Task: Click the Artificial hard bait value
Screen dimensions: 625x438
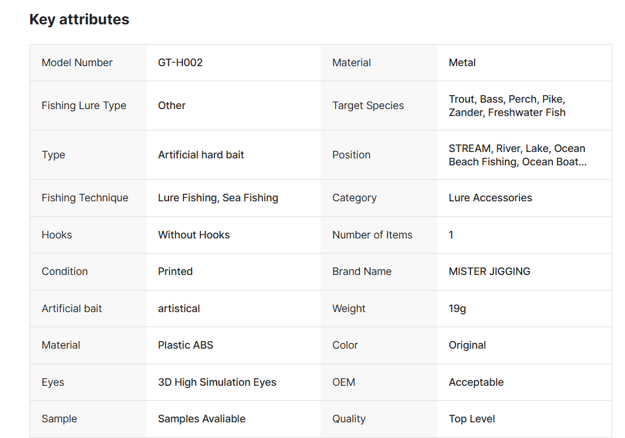Action: point(201,155)
